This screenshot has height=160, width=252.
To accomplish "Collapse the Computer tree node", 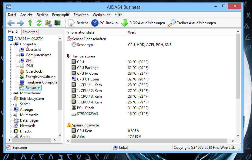I will [11, 44].
